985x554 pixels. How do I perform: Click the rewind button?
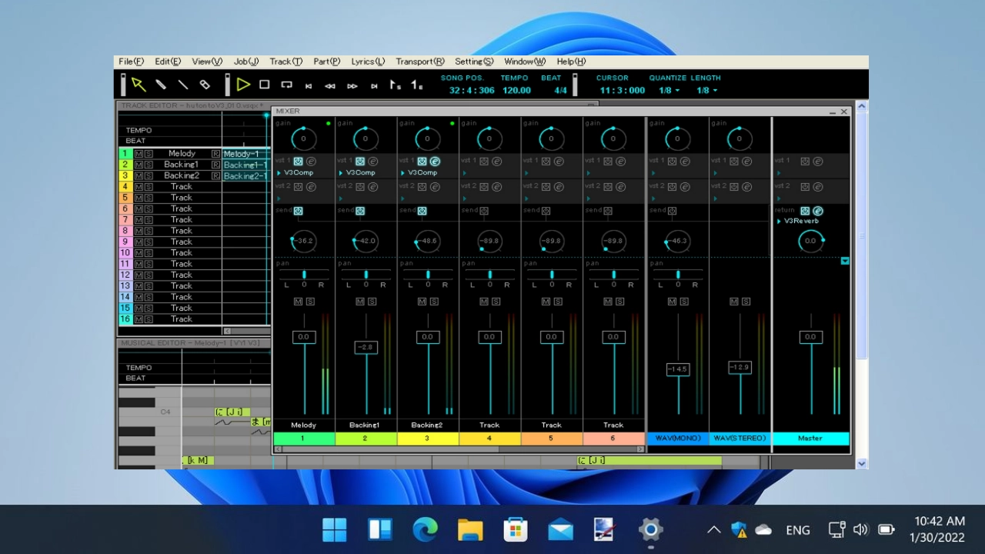click(330, 86)
